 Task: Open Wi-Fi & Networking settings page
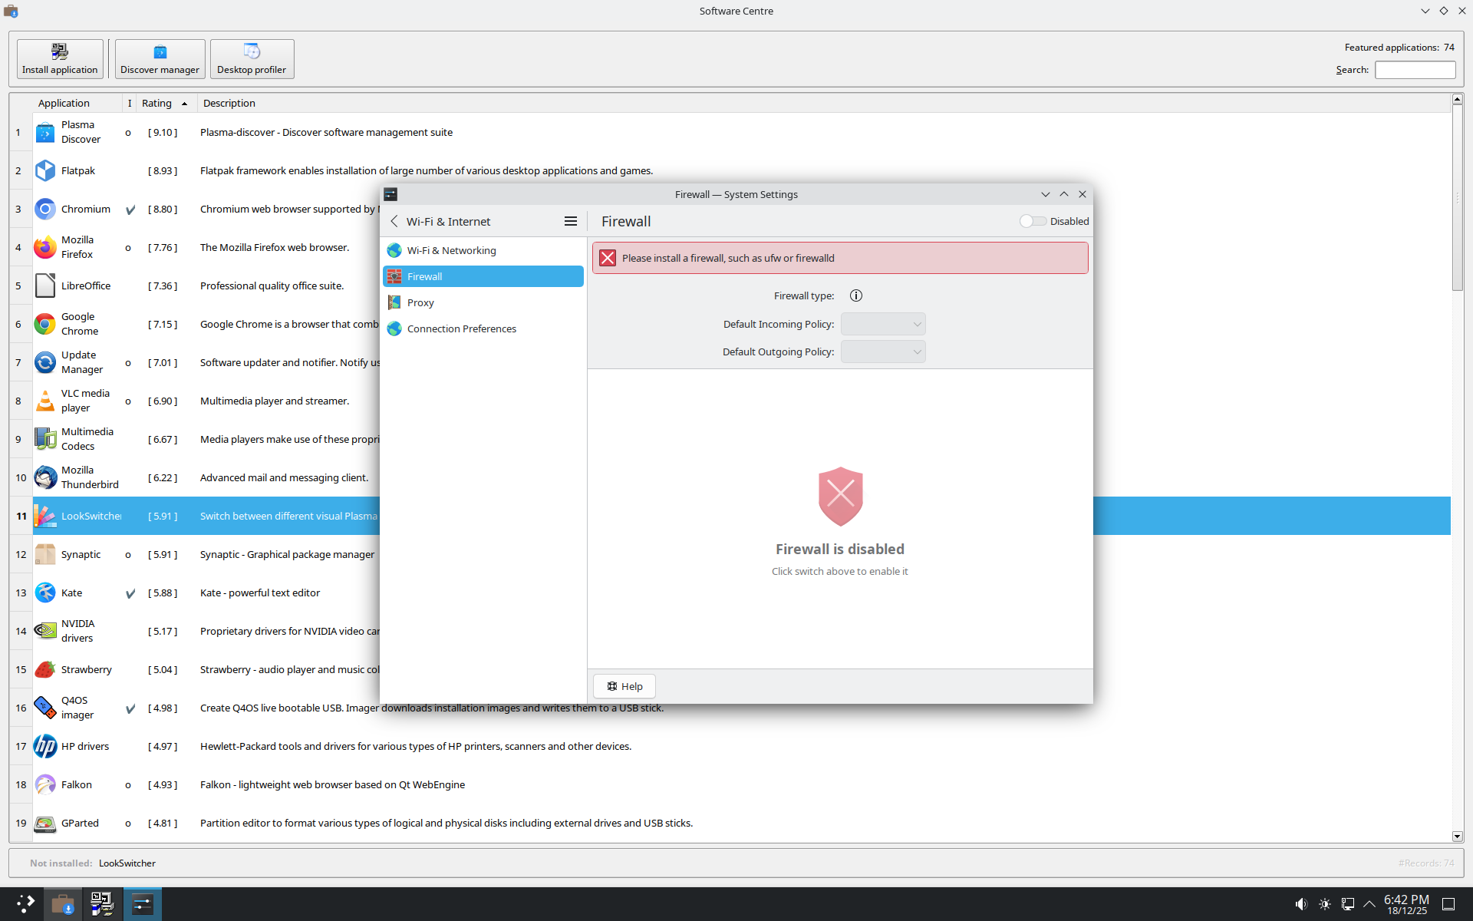tap(451, 250)
